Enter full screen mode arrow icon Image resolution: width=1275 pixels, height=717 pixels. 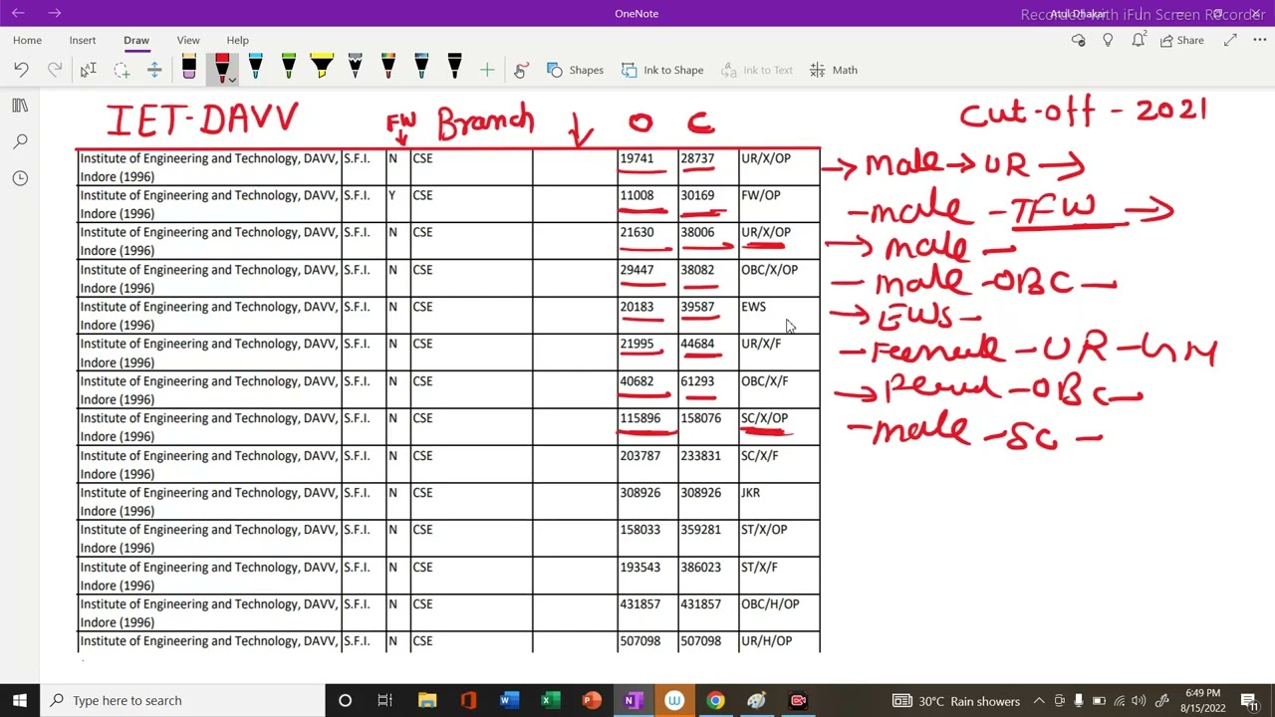pos(1230,40)
